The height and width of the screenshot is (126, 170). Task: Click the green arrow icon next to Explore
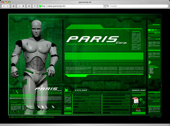pyautogui.click(x=66, y=90)
